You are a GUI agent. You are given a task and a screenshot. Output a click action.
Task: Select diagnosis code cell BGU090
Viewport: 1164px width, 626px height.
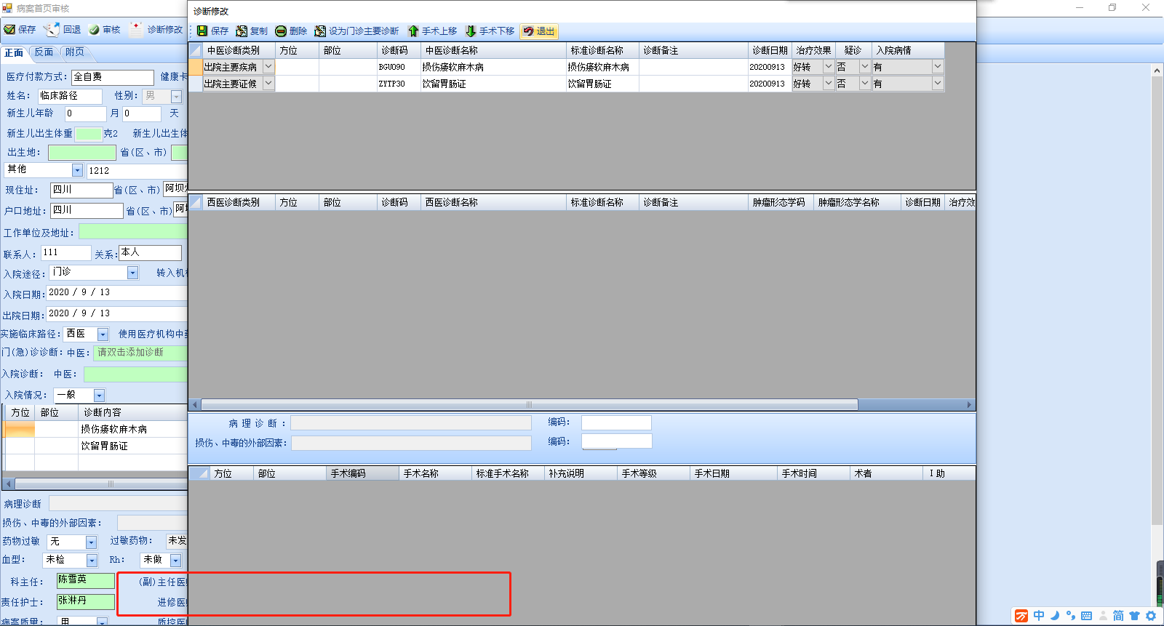[x=399, y=67]
